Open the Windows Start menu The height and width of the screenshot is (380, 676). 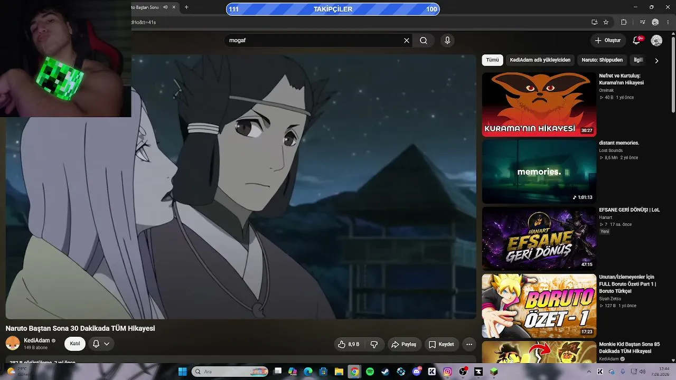[x=182, y=372]
